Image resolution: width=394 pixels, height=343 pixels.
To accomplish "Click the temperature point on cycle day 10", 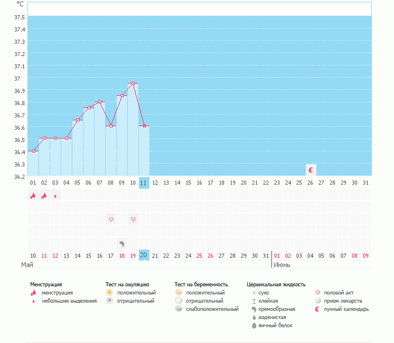I will coord(133,84).
